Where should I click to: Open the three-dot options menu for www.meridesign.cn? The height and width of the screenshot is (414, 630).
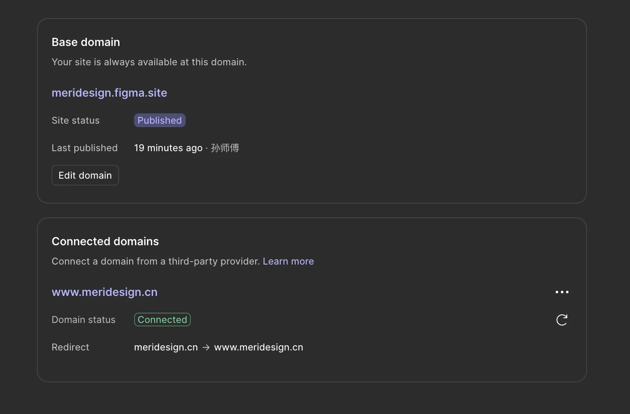pos(562,292)
